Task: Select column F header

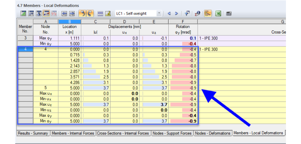Action: pos(183,22)
